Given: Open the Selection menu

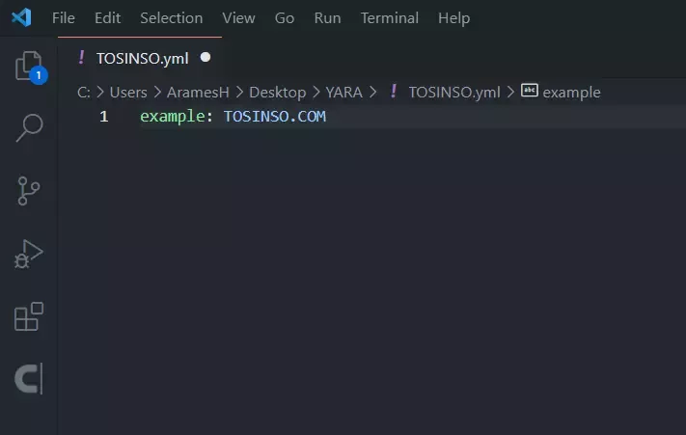Looking at the screenshot, I should (171, 18).
